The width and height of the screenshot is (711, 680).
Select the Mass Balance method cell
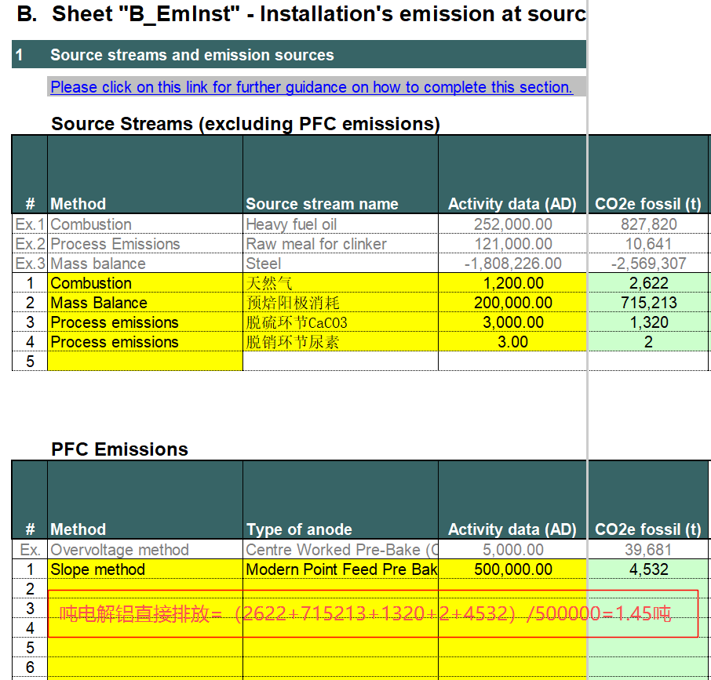pyautogui.click(x=145, y=303)
